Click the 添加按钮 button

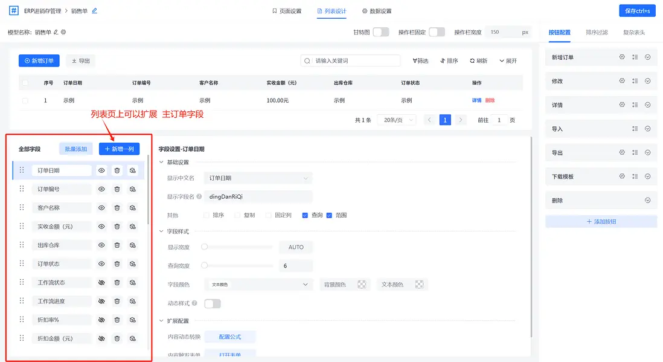point(601,221)
